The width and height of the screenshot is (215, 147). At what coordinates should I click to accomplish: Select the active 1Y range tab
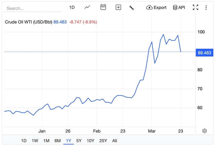(x=69, y=141)
